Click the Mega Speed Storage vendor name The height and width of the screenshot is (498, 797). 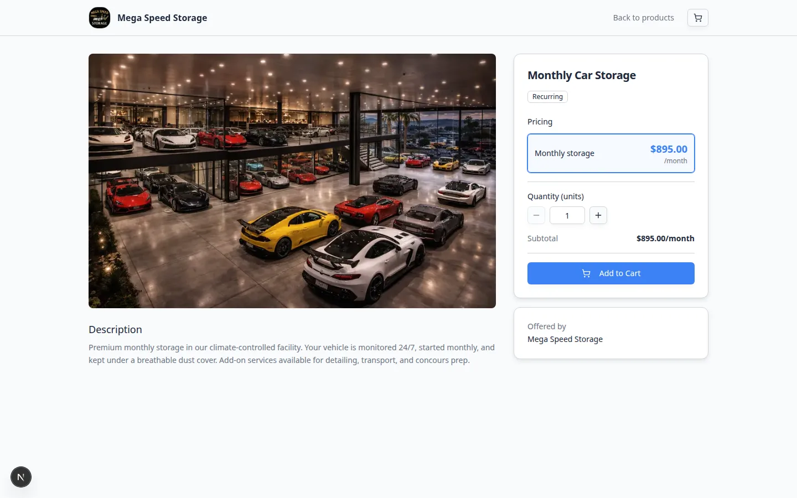click(x=565, y=339)
